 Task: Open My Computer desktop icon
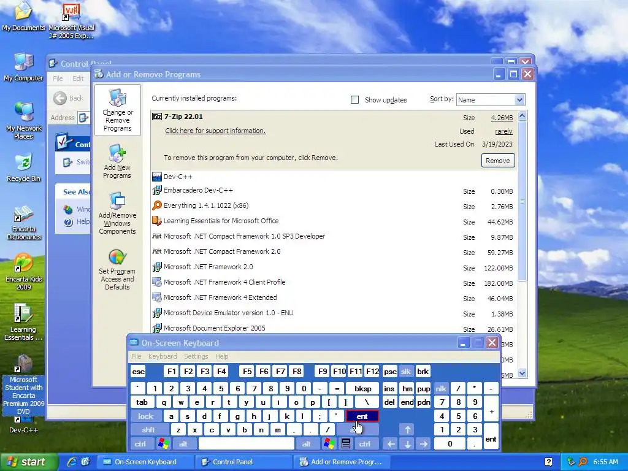pyautogui.click(x=23, y=67)
